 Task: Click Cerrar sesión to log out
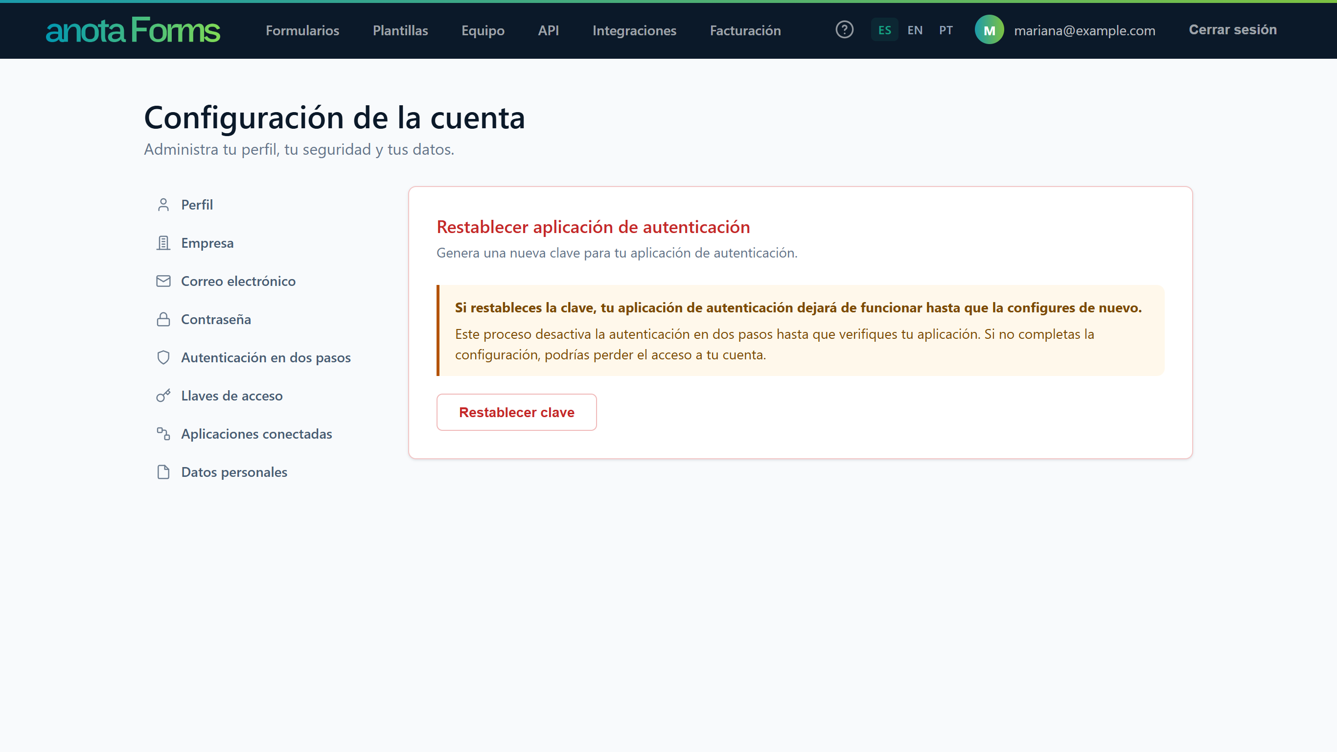tap(1233, 29)
